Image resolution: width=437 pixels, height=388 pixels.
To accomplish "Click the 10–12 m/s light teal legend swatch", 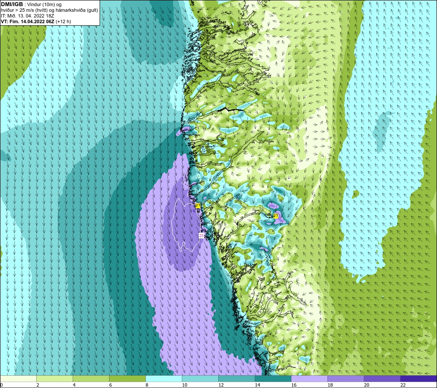I will 200,378.
